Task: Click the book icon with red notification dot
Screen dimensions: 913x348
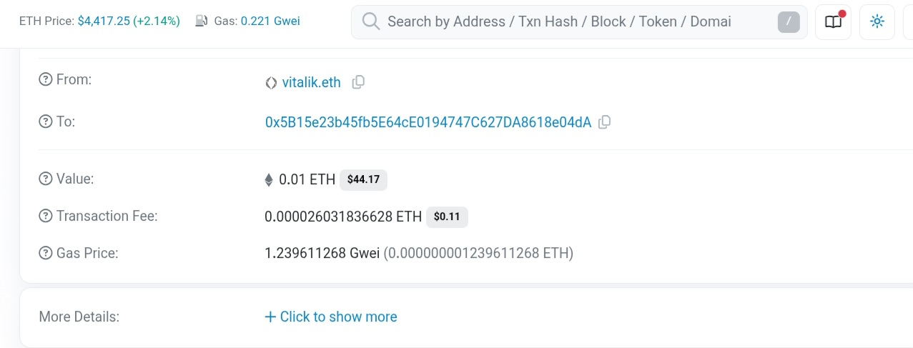Action: pyautogui.click(x=833, y=22)
